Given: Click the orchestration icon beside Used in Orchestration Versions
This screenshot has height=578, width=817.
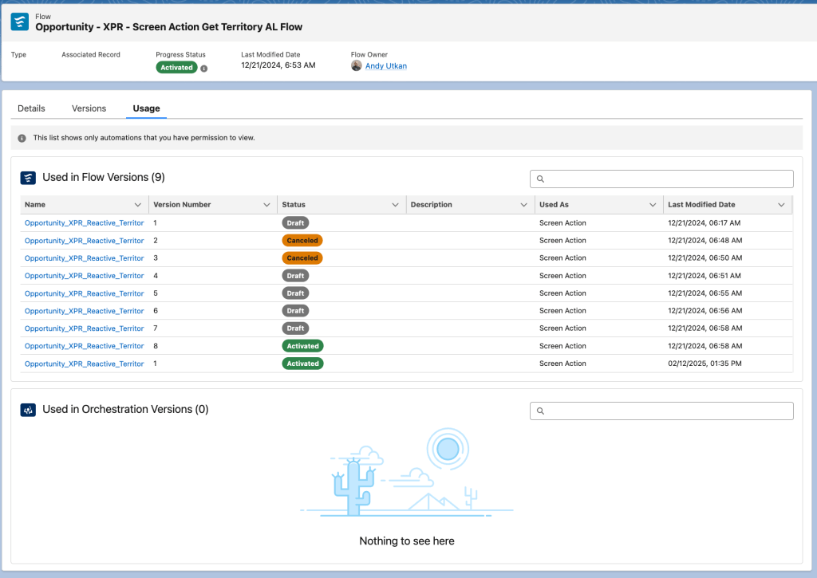Looking at the screenshot, I should pos(26,410).
